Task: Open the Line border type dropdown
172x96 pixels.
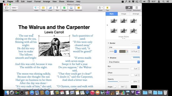Action: (x=124, y=47)
